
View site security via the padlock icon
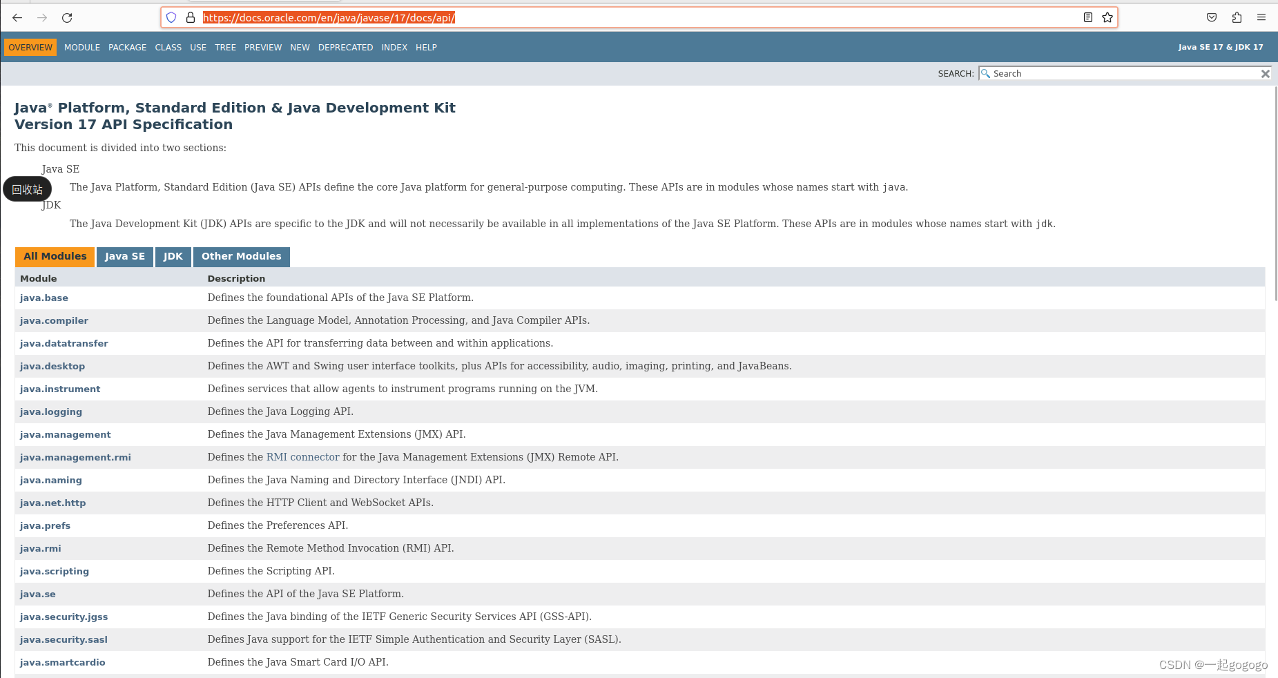[x=190, y=17]
